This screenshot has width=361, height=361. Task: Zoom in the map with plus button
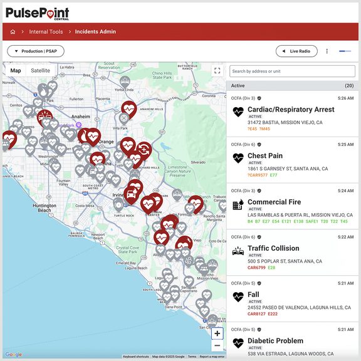(217, 333)
